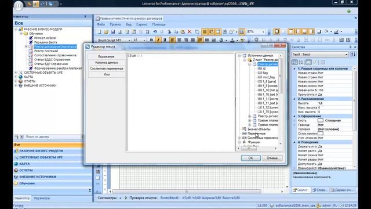Collapse the Источники данных tree node
This screenshot has height=209, width=371.
239,56
